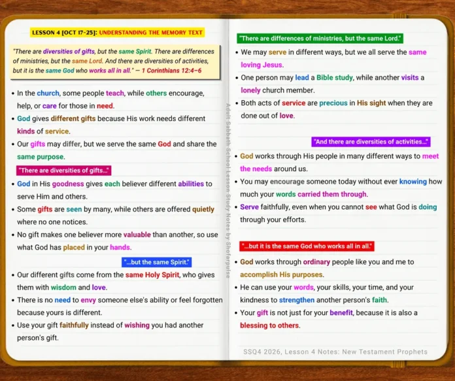Image resolution: width=455 pixels, height=381 pixels.
Task: Click the red phrase 'blessing to others'
Action: coord(269,325)
